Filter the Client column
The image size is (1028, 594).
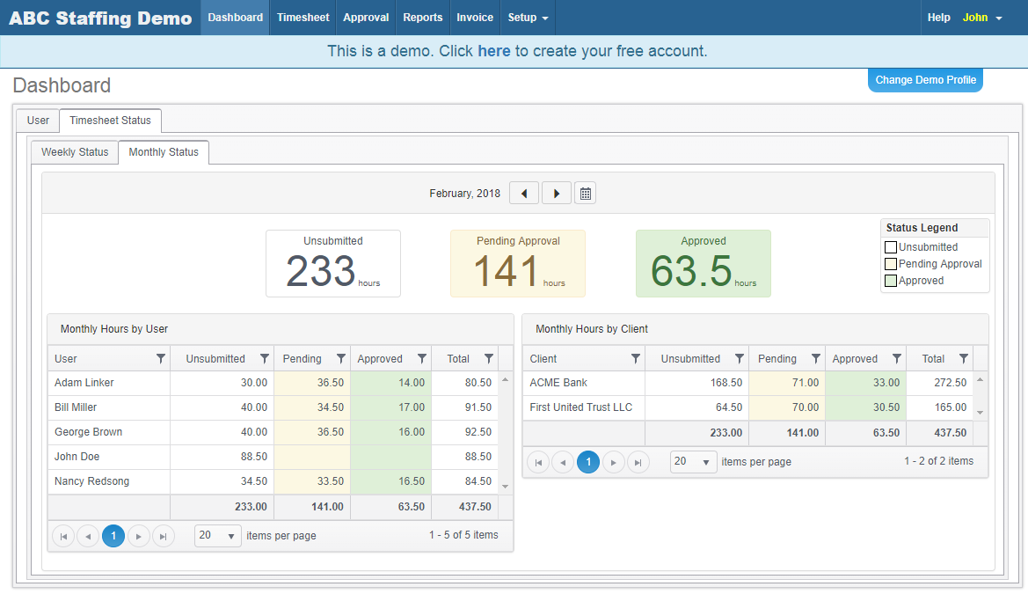pyautogui.click(x=635, y=358)
